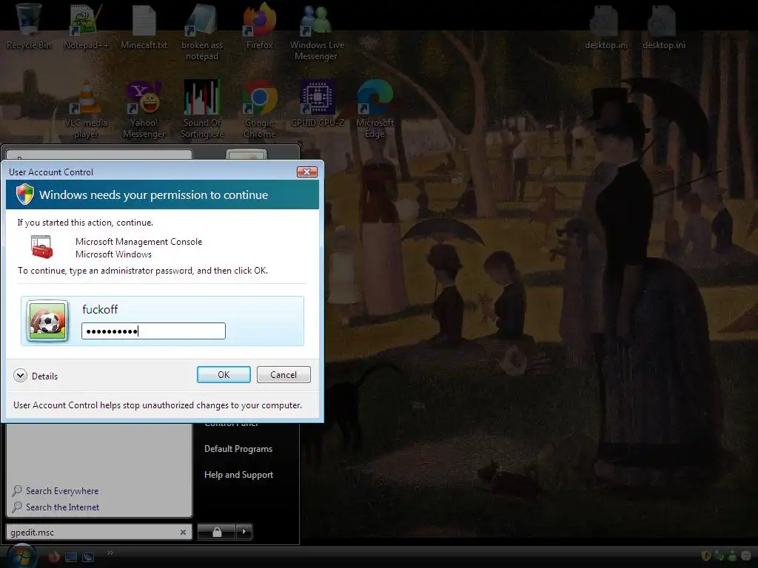Click the UAC security shield icon
The image size is (758, 568).
(x=24, y=195)
